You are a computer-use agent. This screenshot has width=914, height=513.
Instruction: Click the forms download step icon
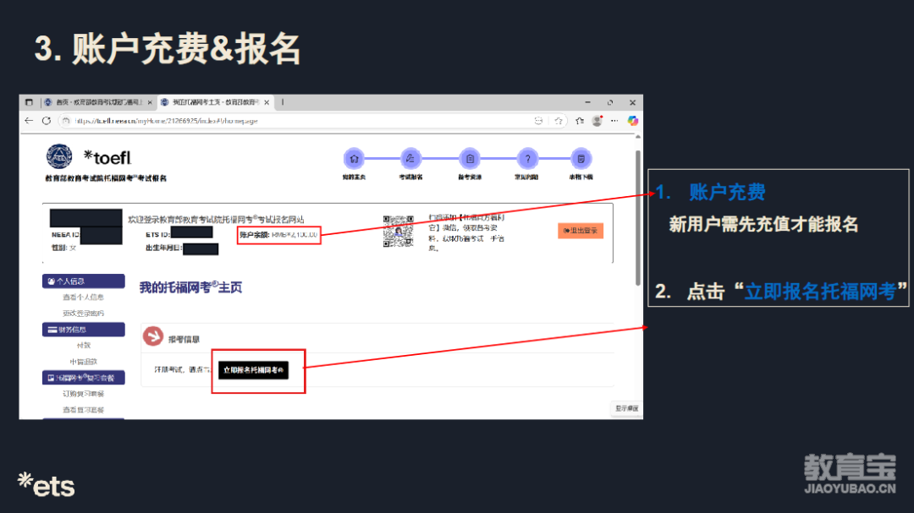point(581,158)
